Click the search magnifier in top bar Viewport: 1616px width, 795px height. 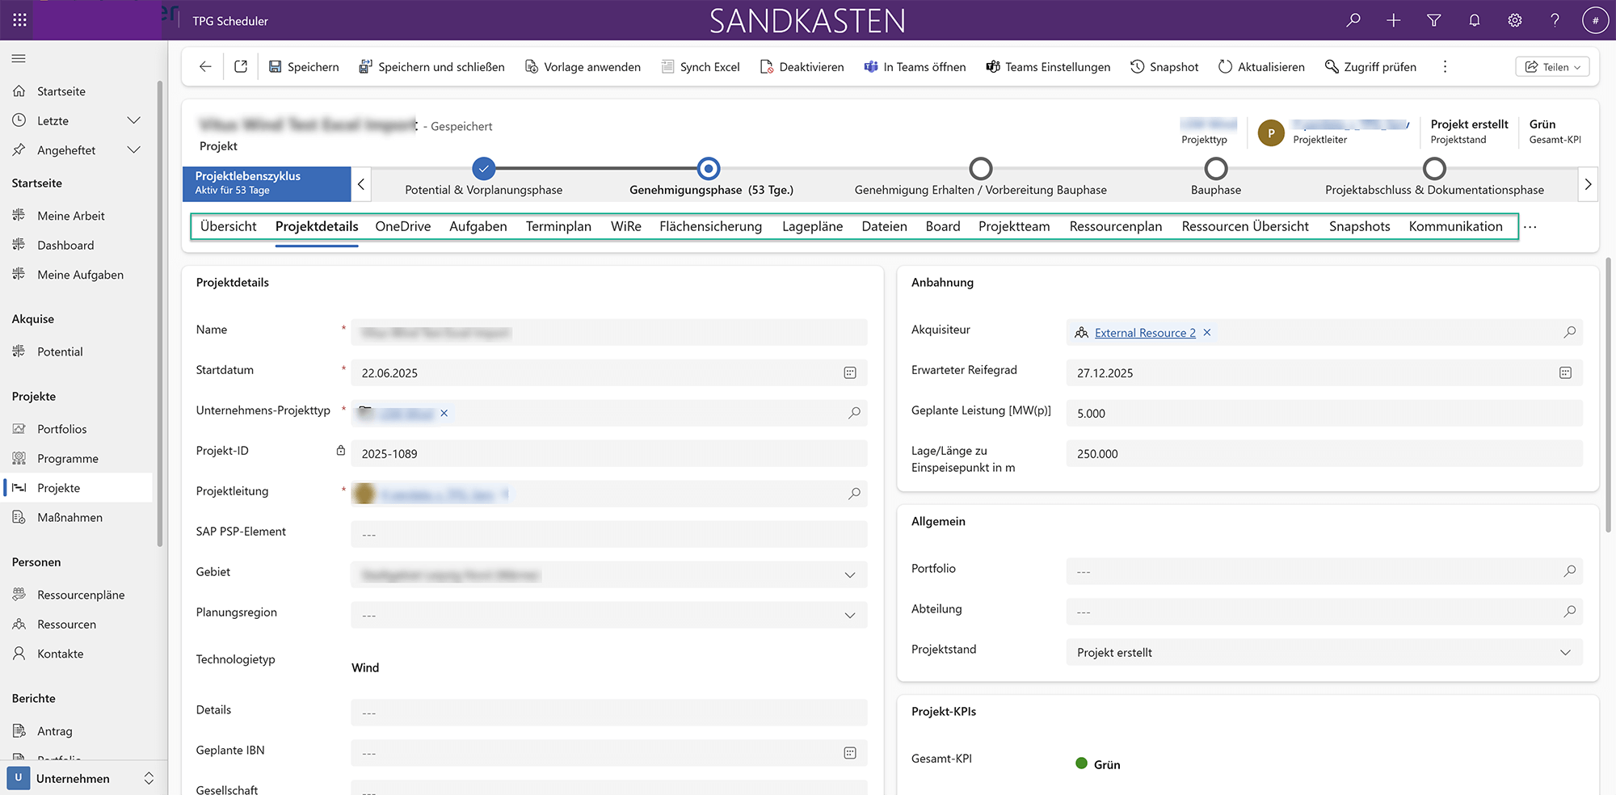pos(1353,20)
